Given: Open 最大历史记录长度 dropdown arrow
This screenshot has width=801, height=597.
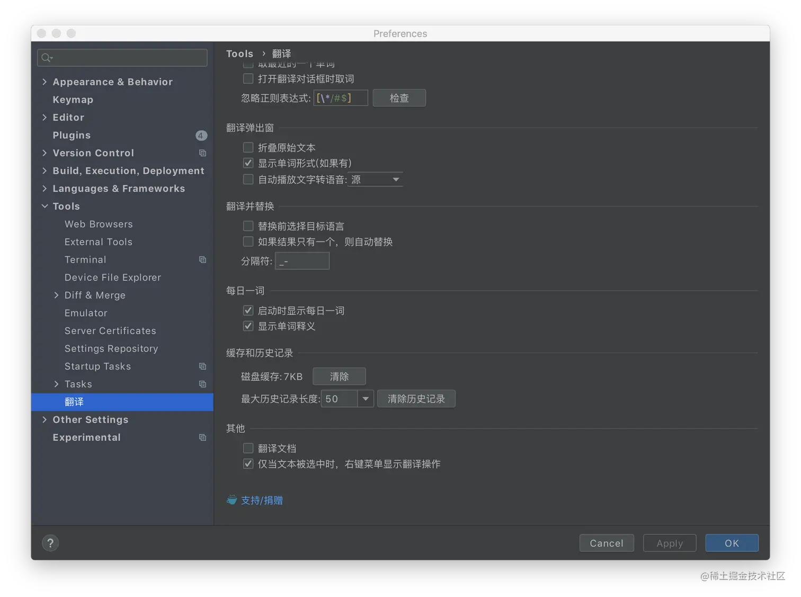Looking at the screenshot, I should pos(366,399).
